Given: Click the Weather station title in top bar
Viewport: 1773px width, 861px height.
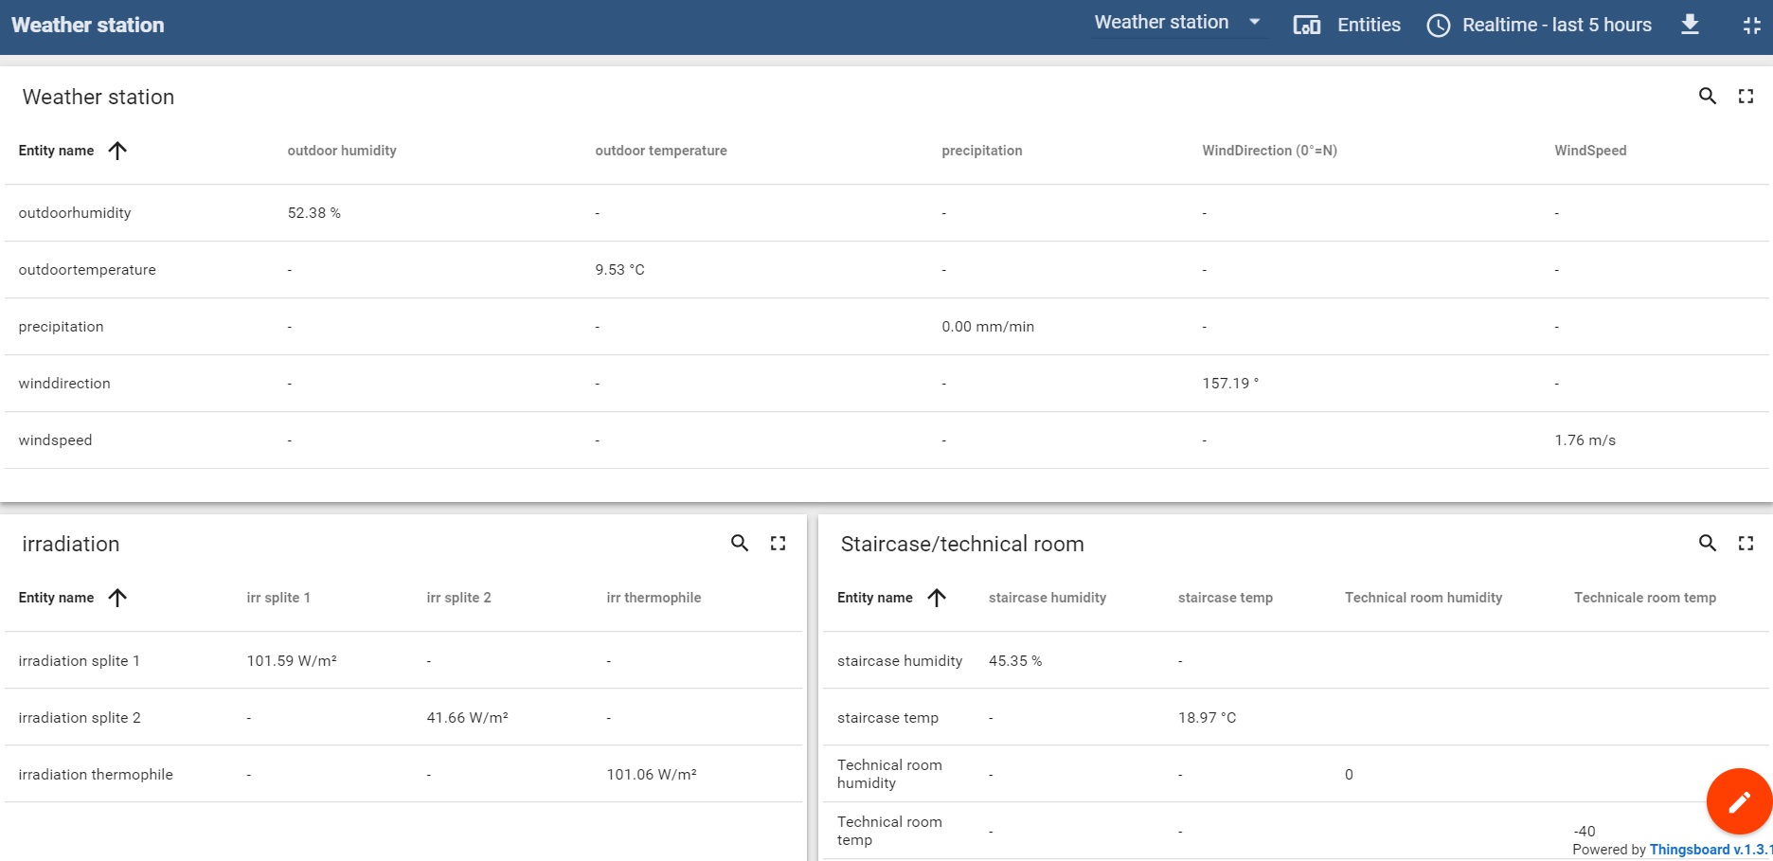Looking at the screenshot, I should click(87, 25).
